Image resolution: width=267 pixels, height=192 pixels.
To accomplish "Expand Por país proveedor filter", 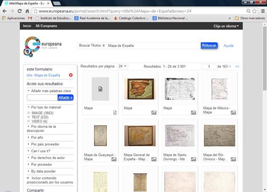I will tap(43, 144).
